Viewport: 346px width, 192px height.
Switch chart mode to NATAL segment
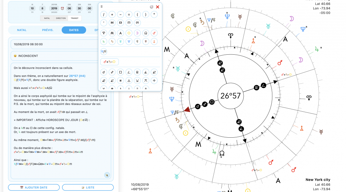point(46,18)
